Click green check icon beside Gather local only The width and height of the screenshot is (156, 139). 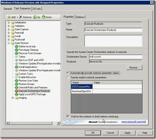point(16,47)
